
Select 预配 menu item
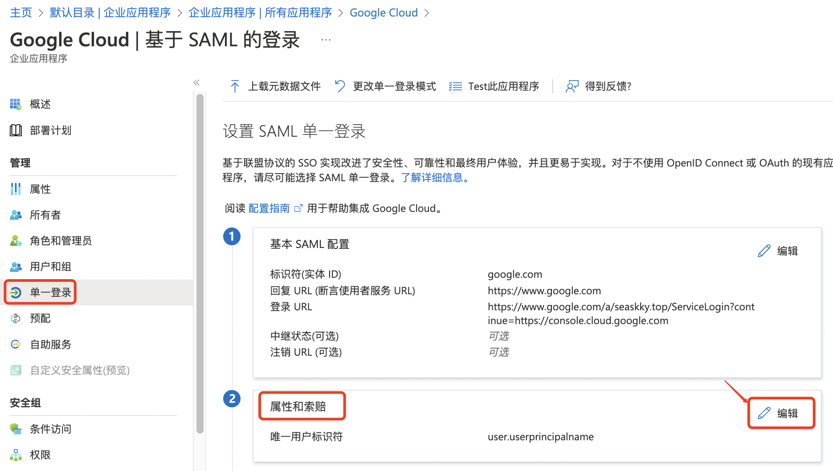pos(40,318)
